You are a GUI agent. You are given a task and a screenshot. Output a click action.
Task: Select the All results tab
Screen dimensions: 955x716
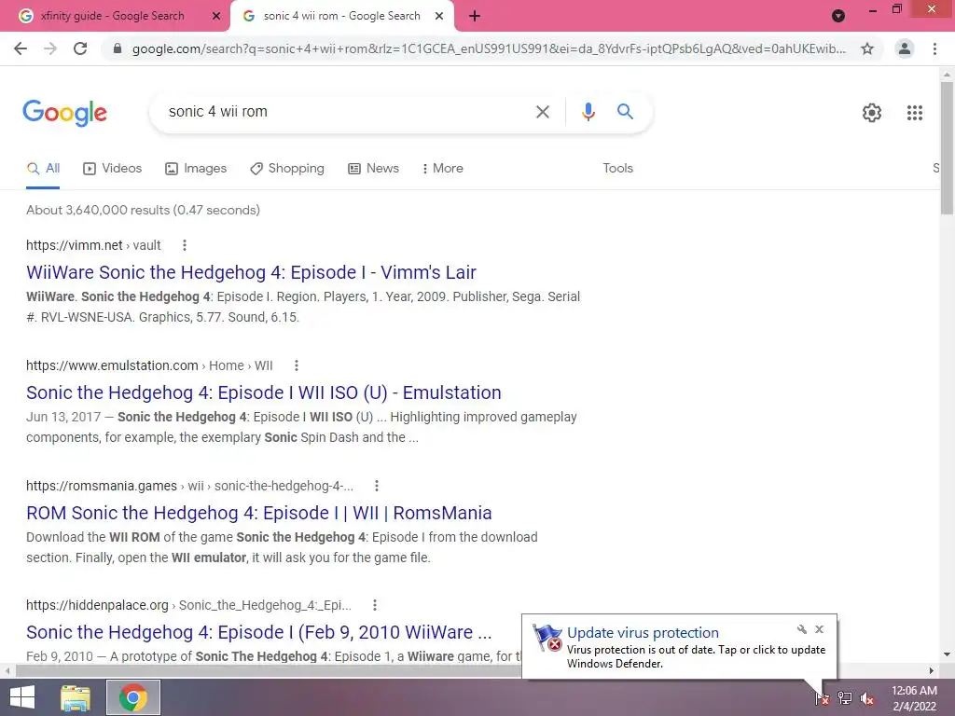pyautogui.click(x=43, y=169)
